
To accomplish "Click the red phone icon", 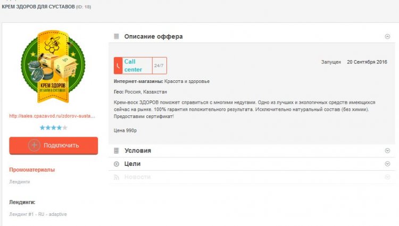I will (118, 65).
